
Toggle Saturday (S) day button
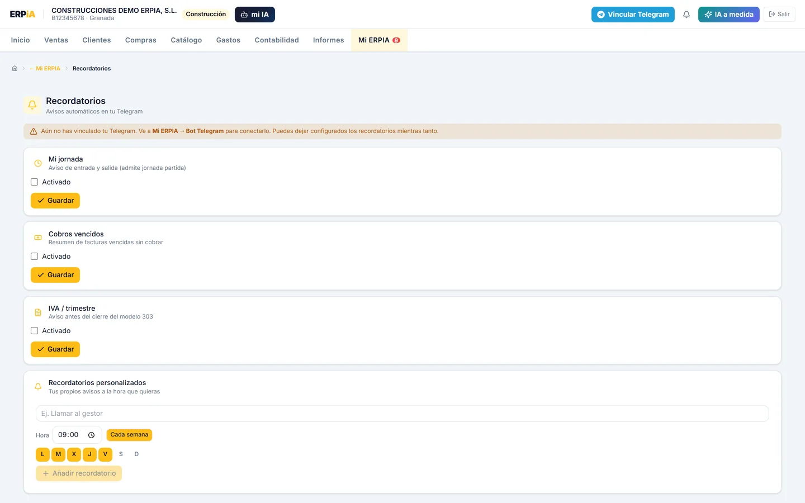pos(121,454)
